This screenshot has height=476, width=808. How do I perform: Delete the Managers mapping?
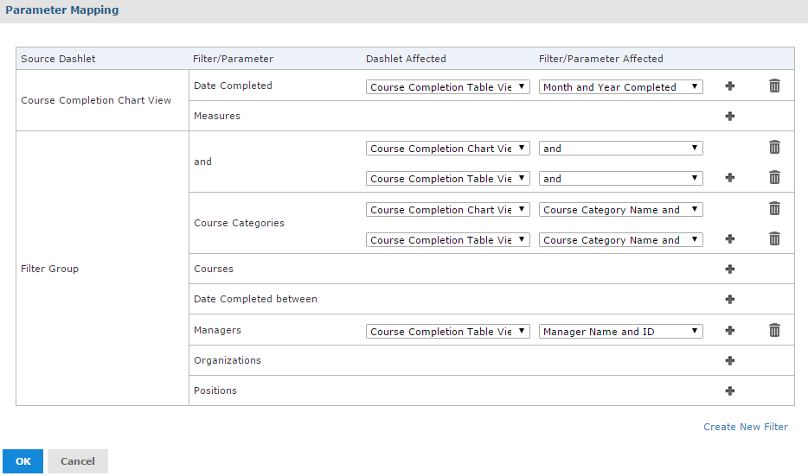click(x=774, y=330)
